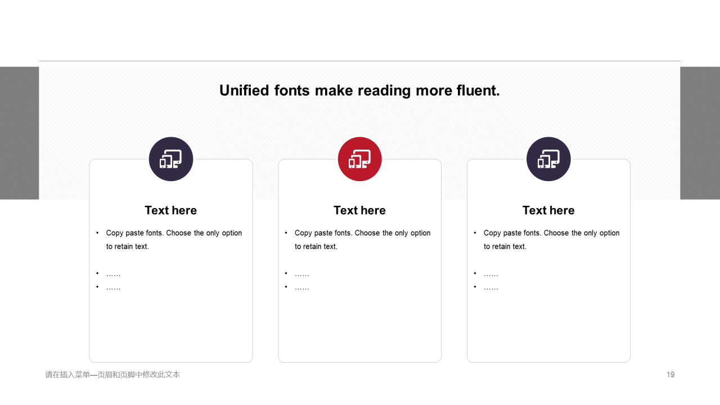Click the first '……' bullet in middle card
This screenshot has height=405, width=720.
coord(302,274)
